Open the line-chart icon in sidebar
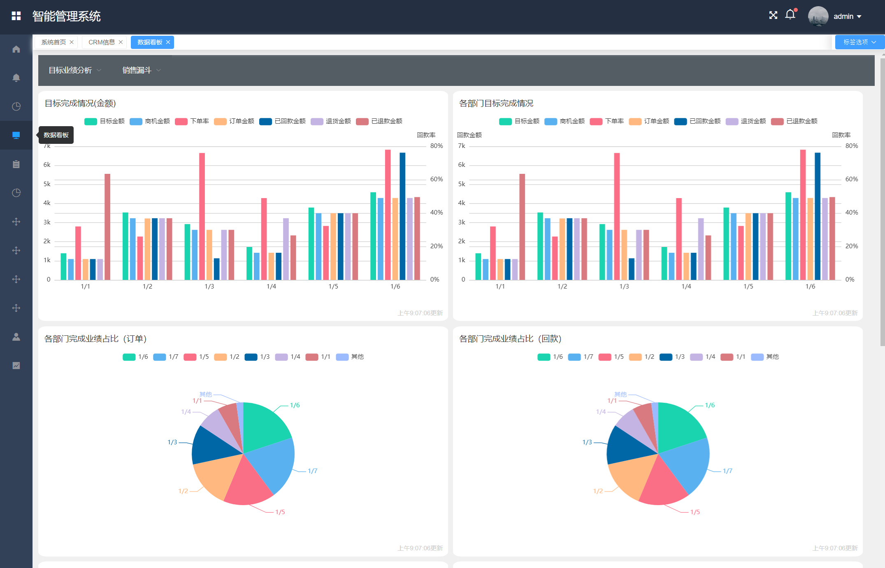The width and height of the screenshot is (885, 568). tap(16, 365)
